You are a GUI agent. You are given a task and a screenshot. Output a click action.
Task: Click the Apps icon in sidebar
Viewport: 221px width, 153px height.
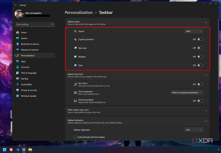point(17,61)
